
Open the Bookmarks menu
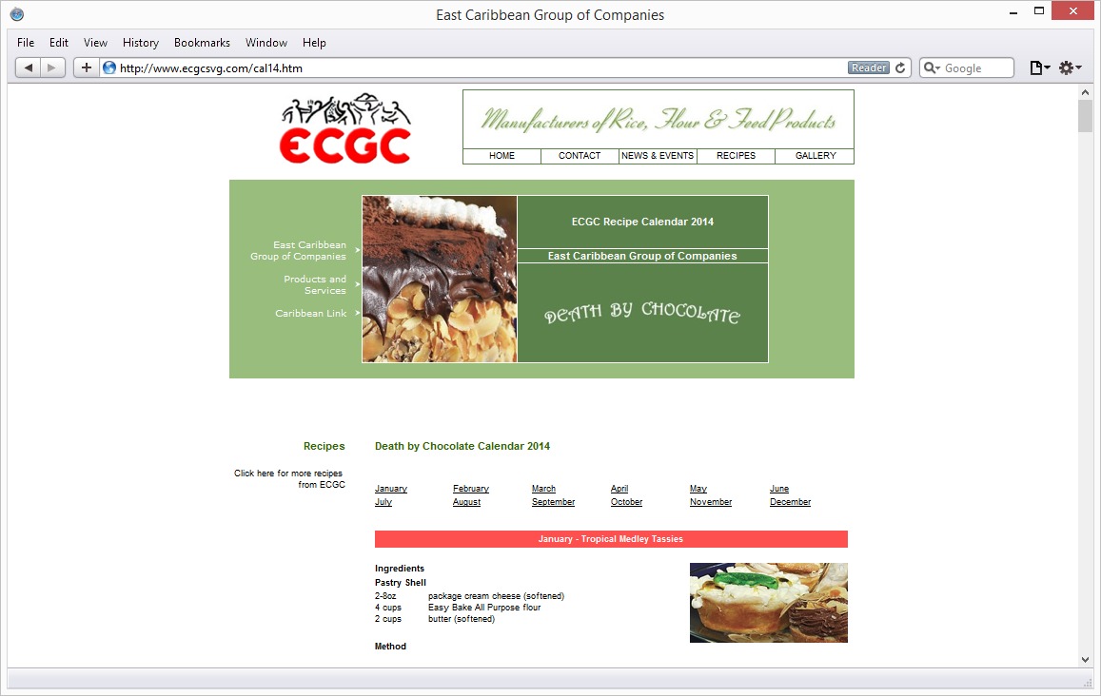pos(203,43)
